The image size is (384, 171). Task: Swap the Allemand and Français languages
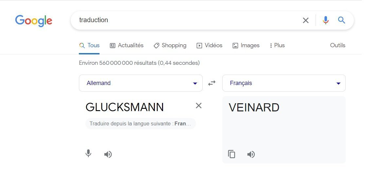pos(212,83)
